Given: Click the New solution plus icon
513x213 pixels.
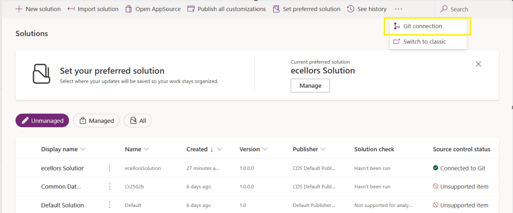Looking at the screenshot, I should tap(19, 9).
